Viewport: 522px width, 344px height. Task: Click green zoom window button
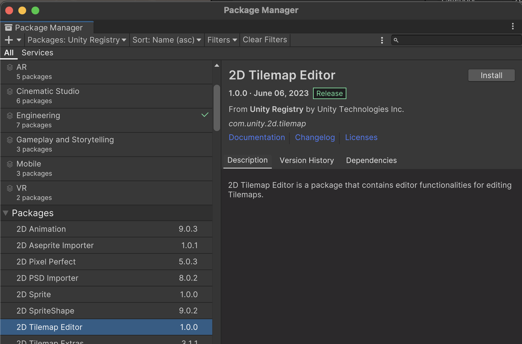pos(35,10)
